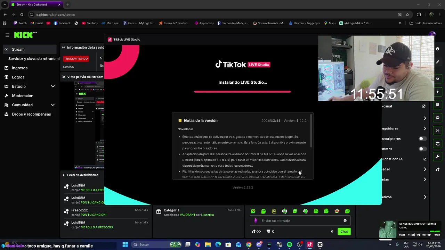Click the Luis98M ME FOLLO A FRESCOXX activity

[106, 225]
